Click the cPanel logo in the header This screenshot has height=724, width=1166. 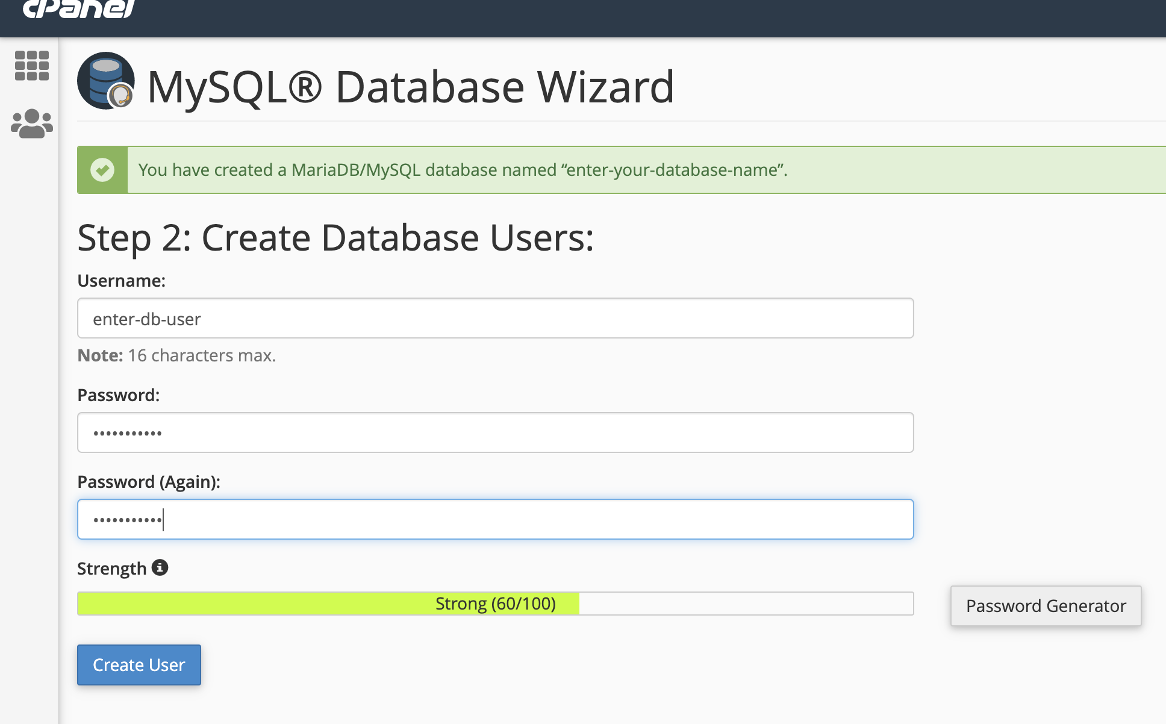pyautogui.click(x=78, y=8)
